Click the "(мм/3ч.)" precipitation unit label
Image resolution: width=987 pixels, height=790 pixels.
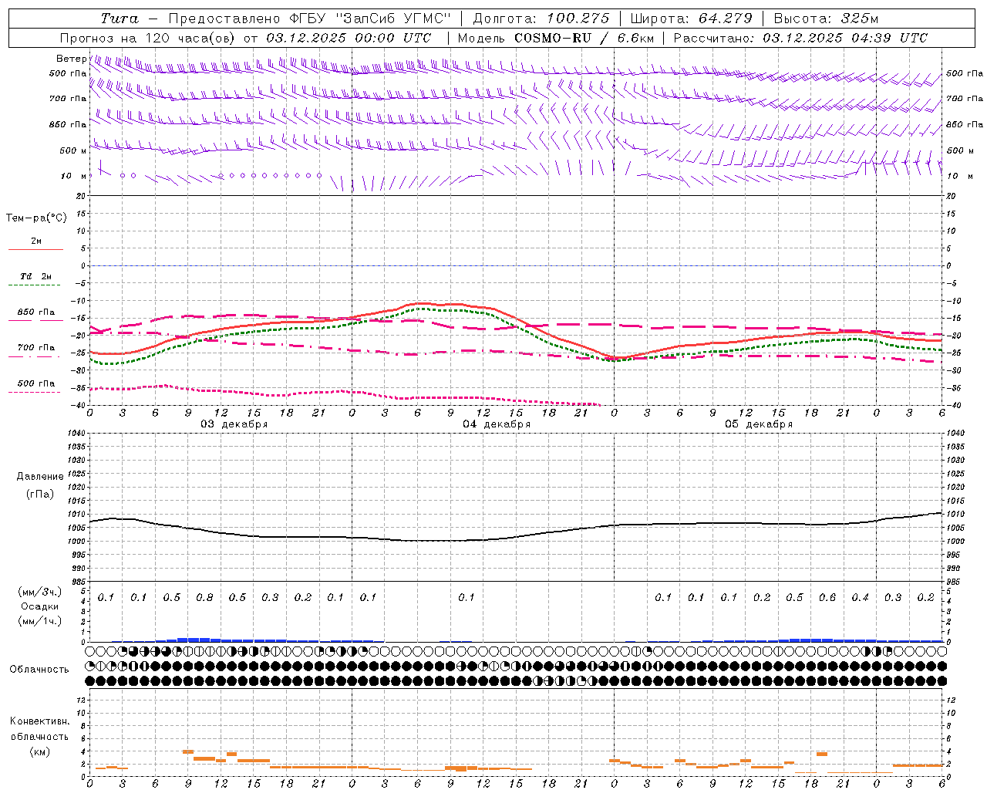[x=39, y=592]
